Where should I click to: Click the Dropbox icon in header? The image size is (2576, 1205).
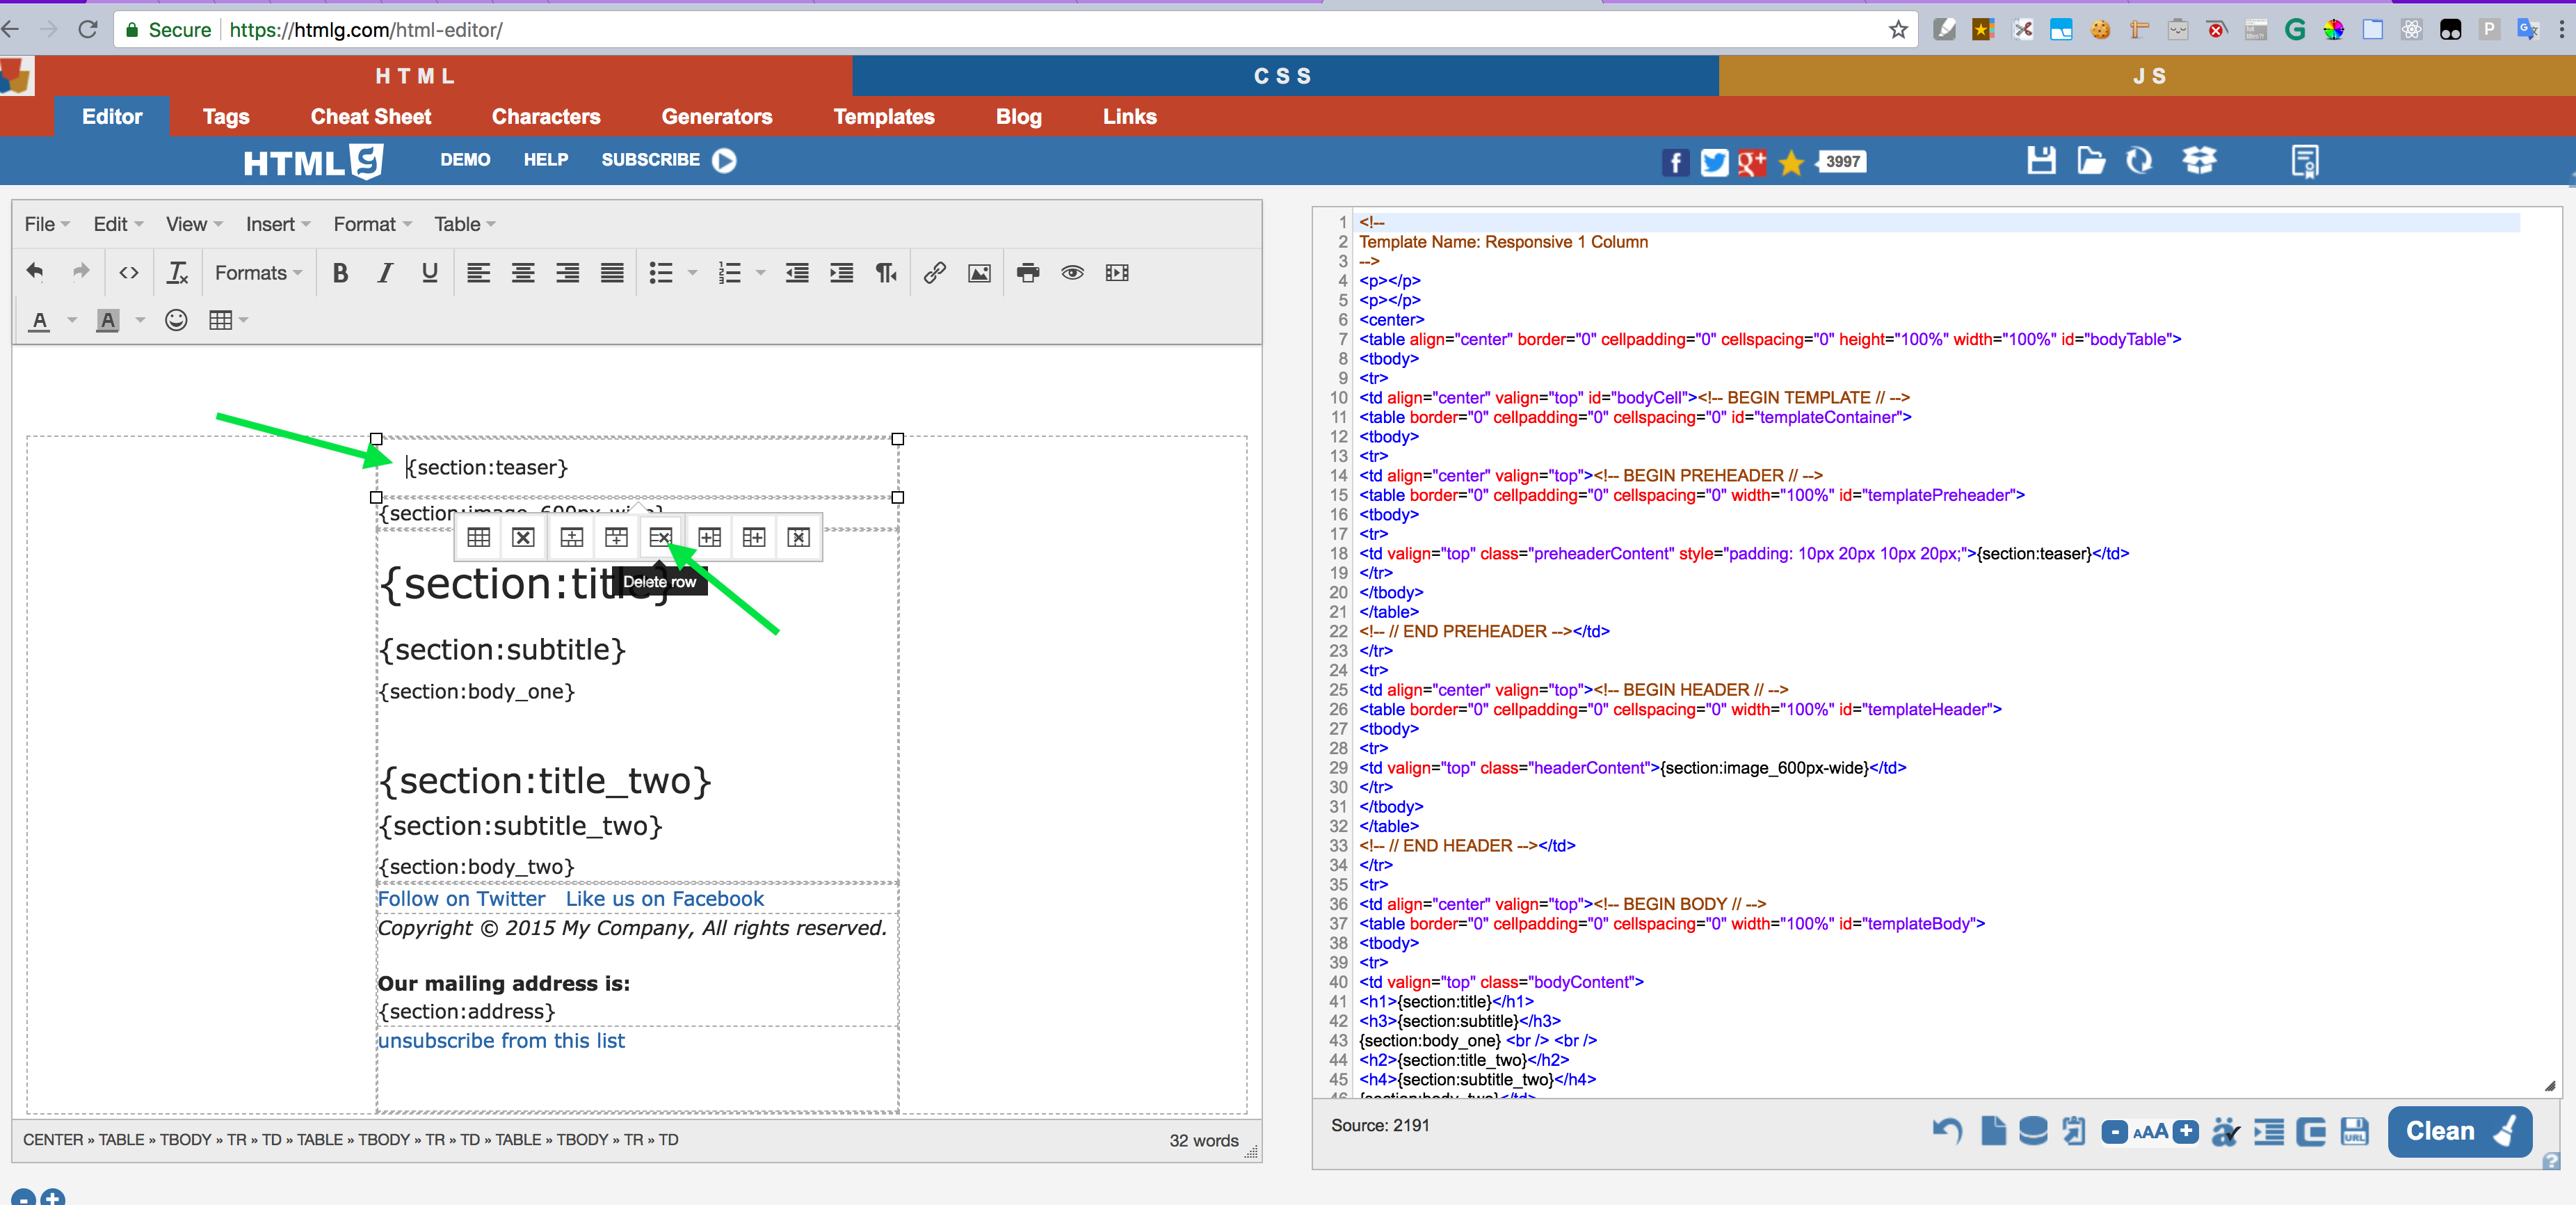pos(2199,160)
